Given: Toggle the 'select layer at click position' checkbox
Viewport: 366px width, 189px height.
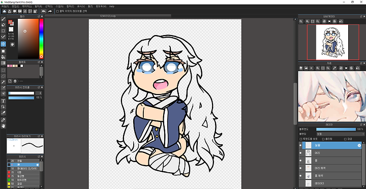Looking at the screenshot, I should [x=57, y=11].
